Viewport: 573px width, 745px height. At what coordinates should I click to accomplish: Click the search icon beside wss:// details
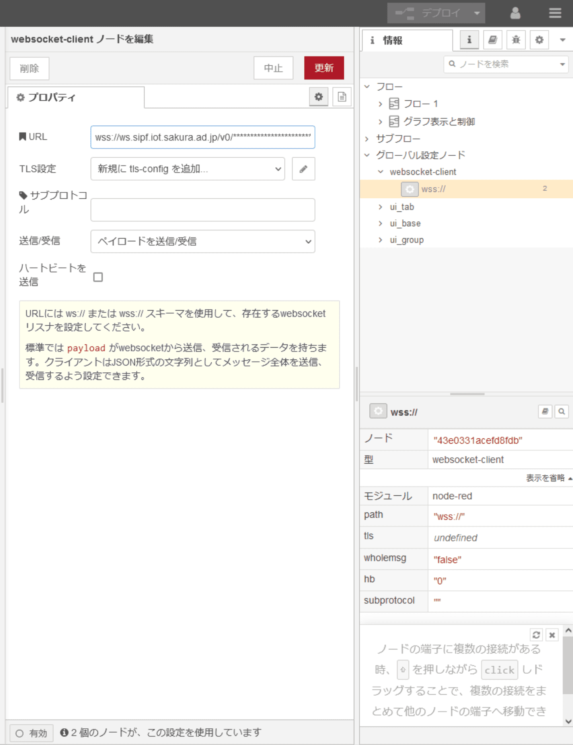561,411
